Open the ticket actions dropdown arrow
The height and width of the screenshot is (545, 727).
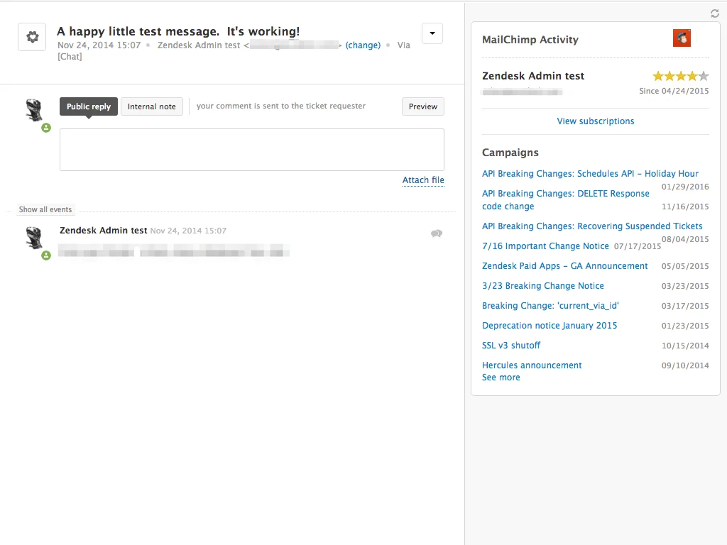432,33
